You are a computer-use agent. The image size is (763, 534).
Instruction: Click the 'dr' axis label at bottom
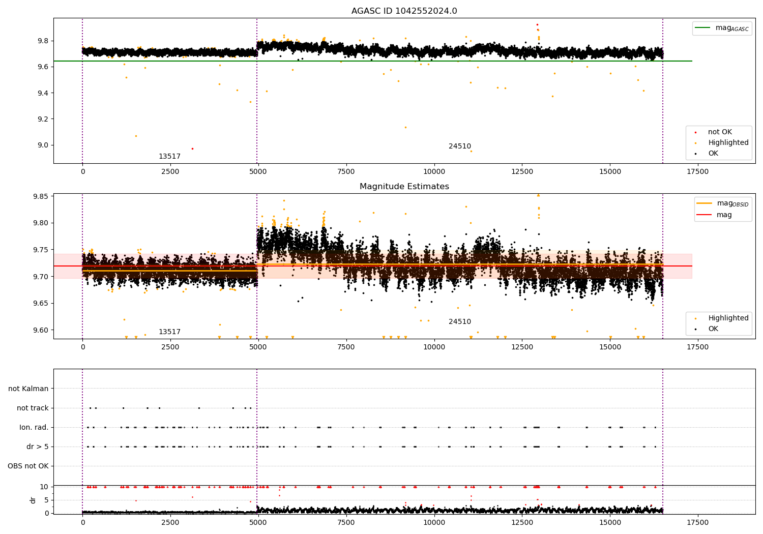(x=33, y=500)
